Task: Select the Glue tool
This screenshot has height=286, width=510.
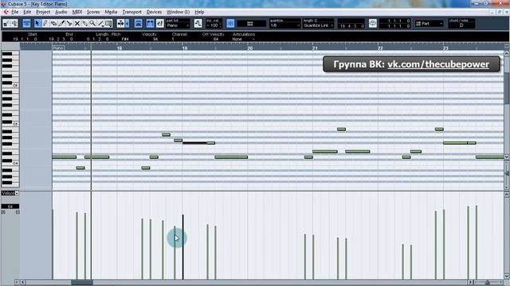Action: click(x=85, y=23)
